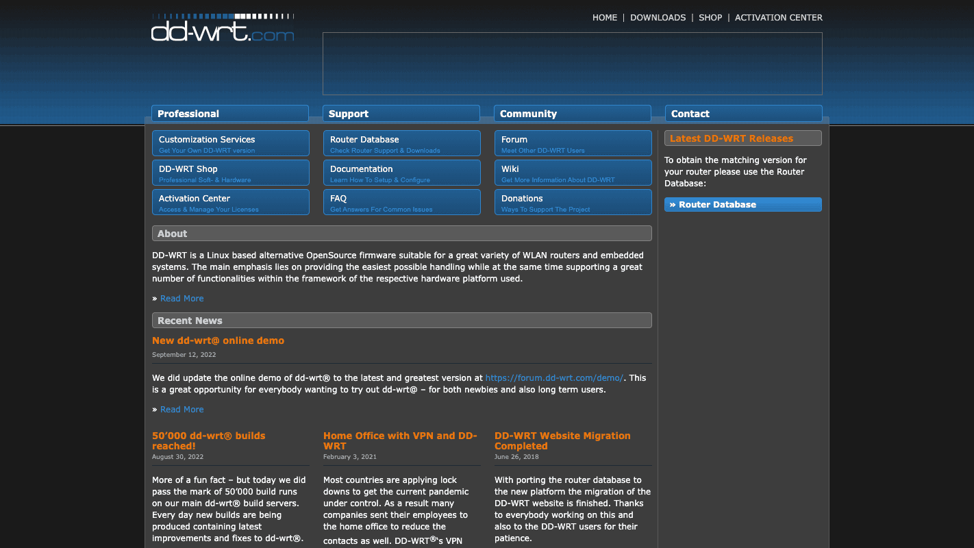Open Router Database under Support
This screenshot has height=548, width=974.
point(402,143)
